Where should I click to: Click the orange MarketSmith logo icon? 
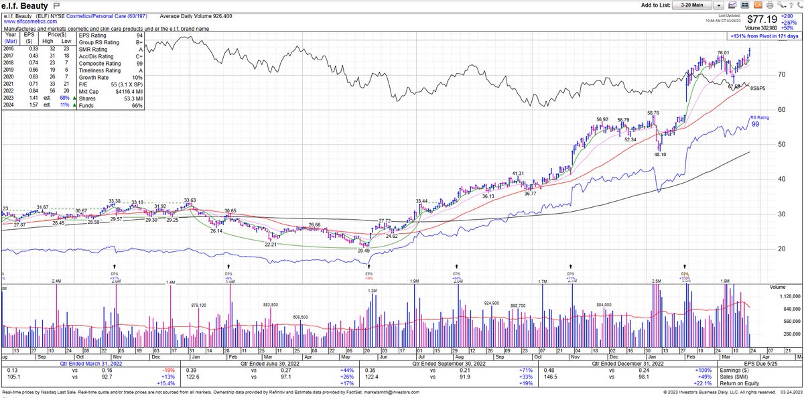coord(758,5)
